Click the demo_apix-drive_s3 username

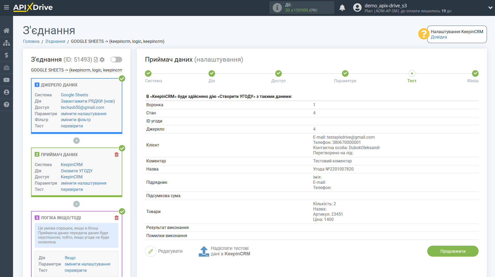386,5
